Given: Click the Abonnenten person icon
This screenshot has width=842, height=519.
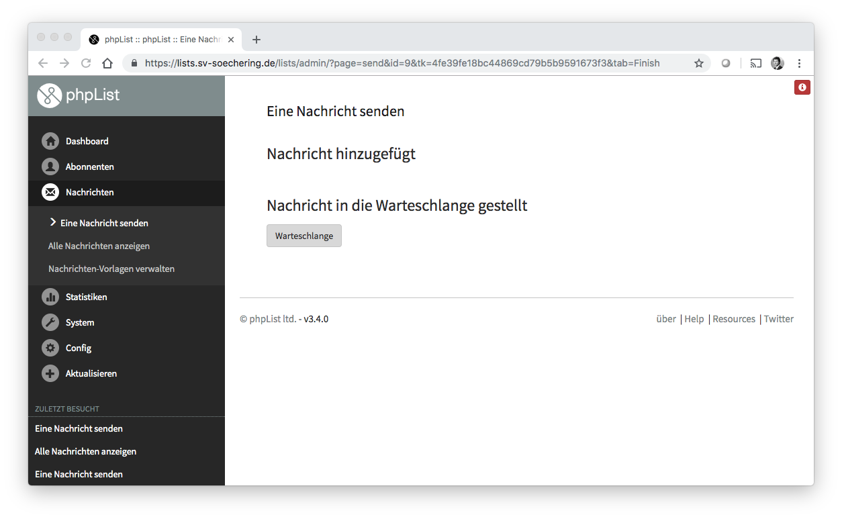Looking at the screenshot, I should (x=50, y=167).
